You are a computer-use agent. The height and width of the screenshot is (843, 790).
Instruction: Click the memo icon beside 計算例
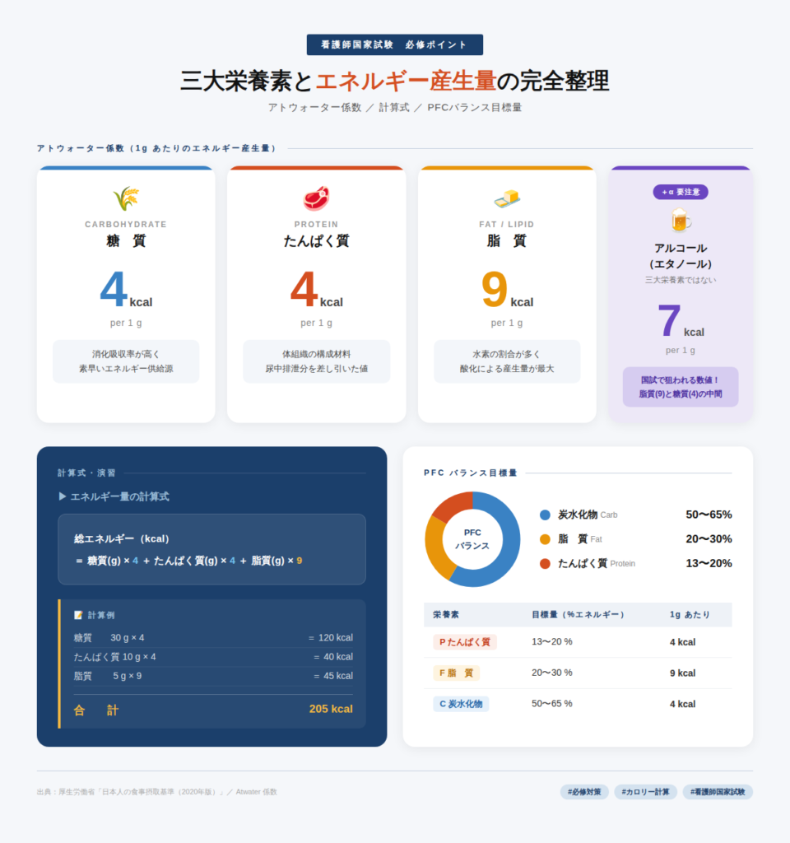(79, 615)
